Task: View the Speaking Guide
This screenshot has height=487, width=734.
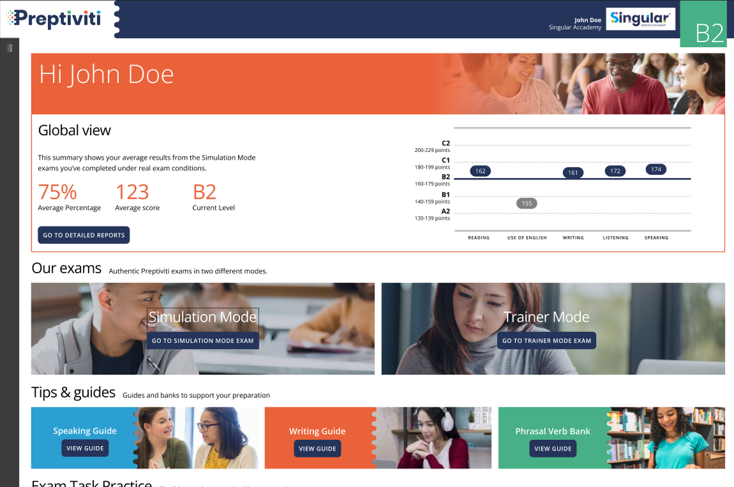Action: click(x=85, y=449)
